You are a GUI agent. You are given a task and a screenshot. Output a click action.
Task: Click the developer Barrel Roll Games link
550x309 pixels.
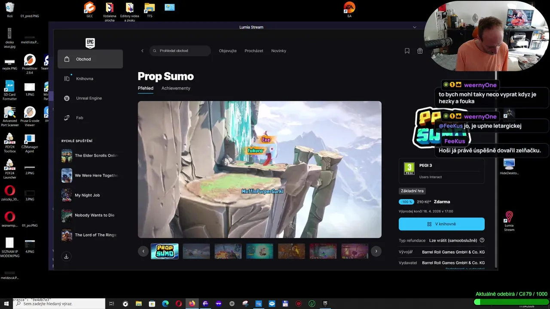pos(453,252)
